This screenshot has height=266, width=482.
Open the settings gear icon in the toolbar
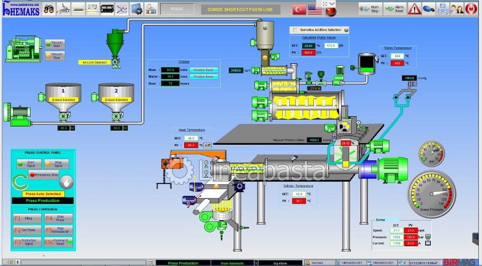136,9
